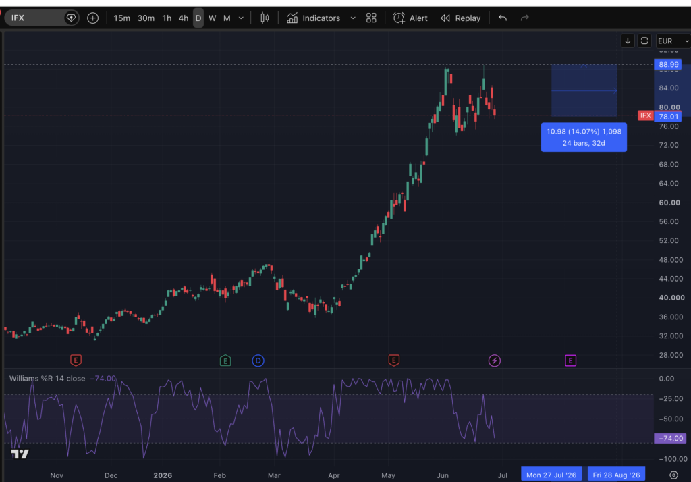Create an Alert

[x=410, y=18]
